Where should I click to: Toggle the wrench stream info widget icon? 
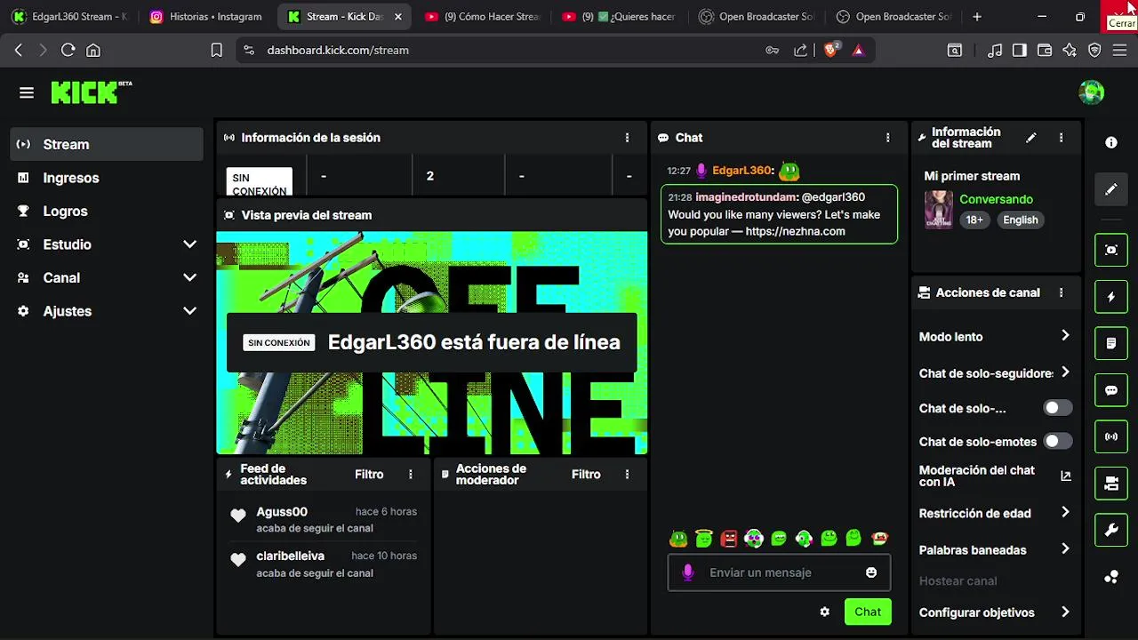click(1111, 531)
